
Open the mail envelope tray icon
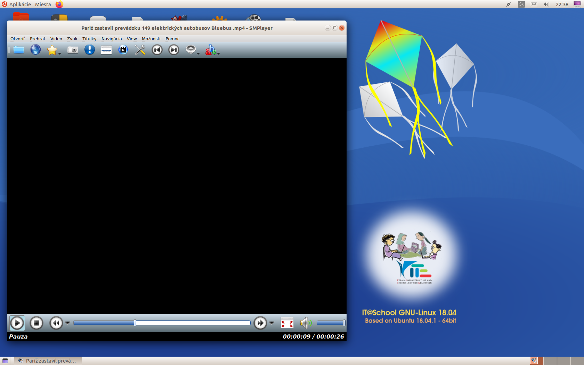(534, 4)
